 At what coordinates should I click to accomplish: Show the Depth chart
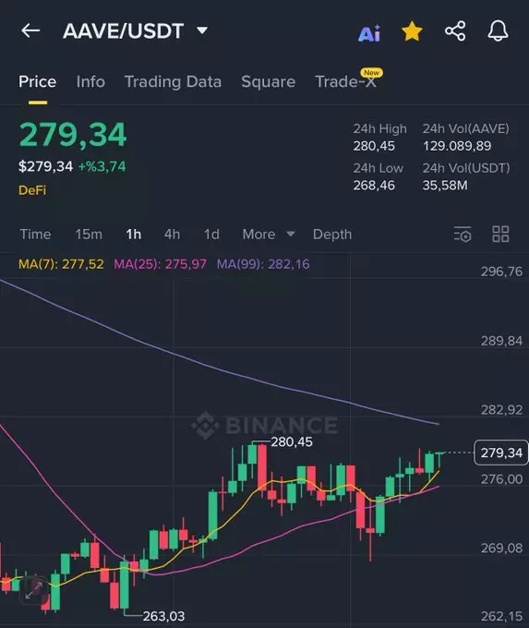pyautogui.click(x=332, y=235)
